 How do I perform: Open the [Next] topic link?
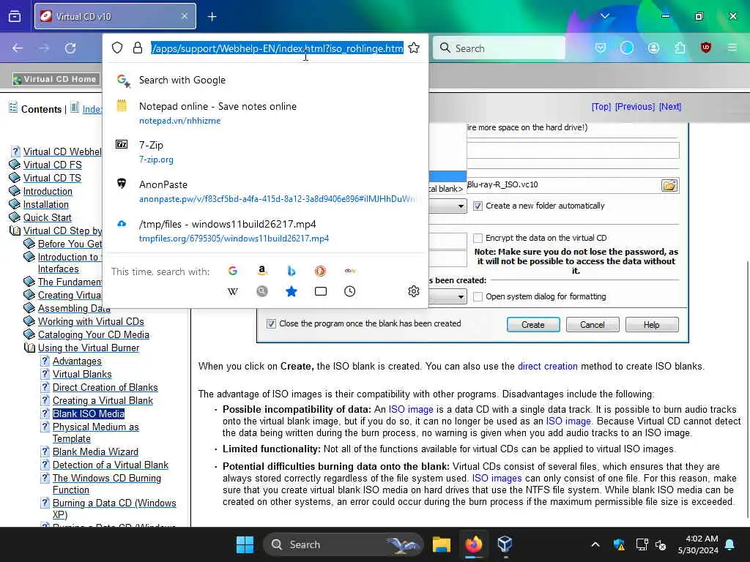670,107
